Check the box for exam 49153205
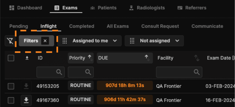Screen dimensions: 235x107 (x=11, y=86)
